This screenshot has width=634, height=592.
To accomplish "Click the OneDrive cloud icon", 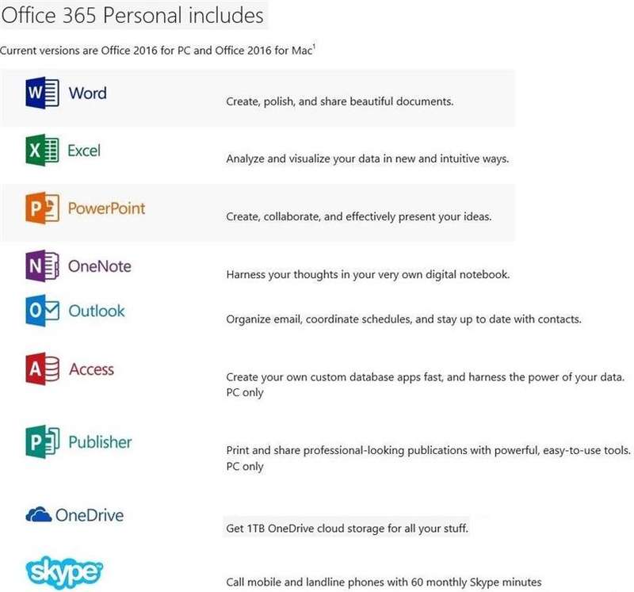I will point(38,515).
